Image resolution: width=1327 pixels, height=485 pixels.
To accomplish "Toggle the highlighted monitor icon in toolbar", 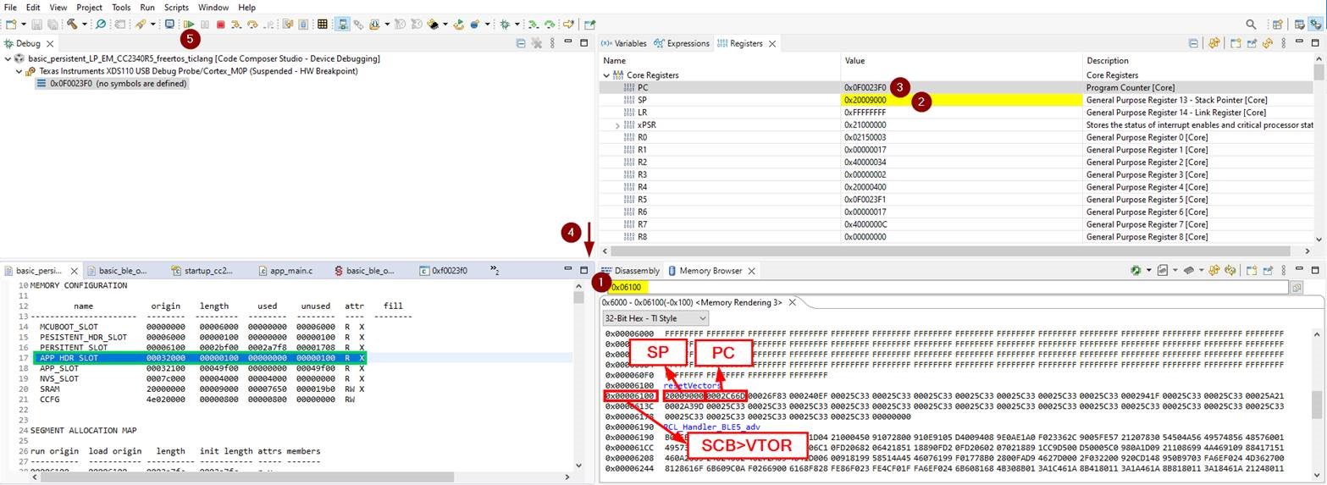I will [x=342, y=25].
